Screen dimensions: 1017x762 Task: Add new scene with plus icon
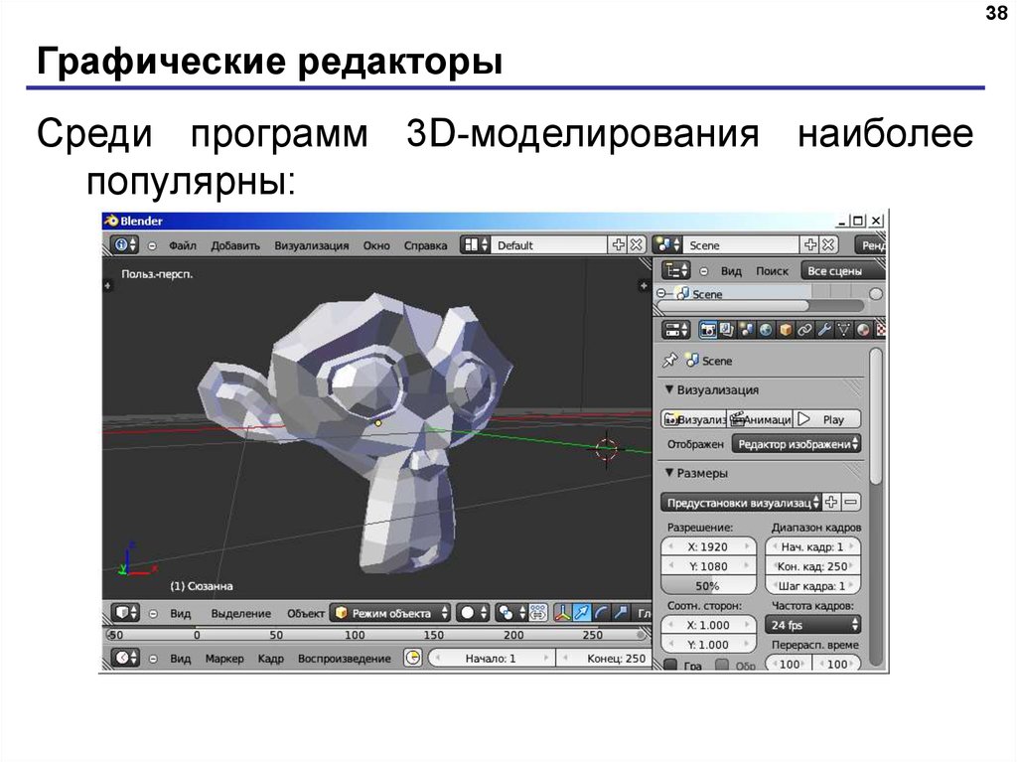(810, 244)
